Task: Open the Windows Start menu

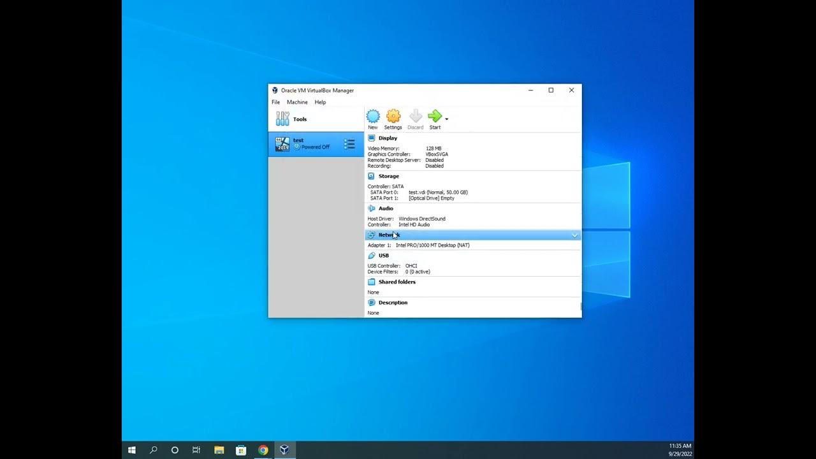Action: 132,450
